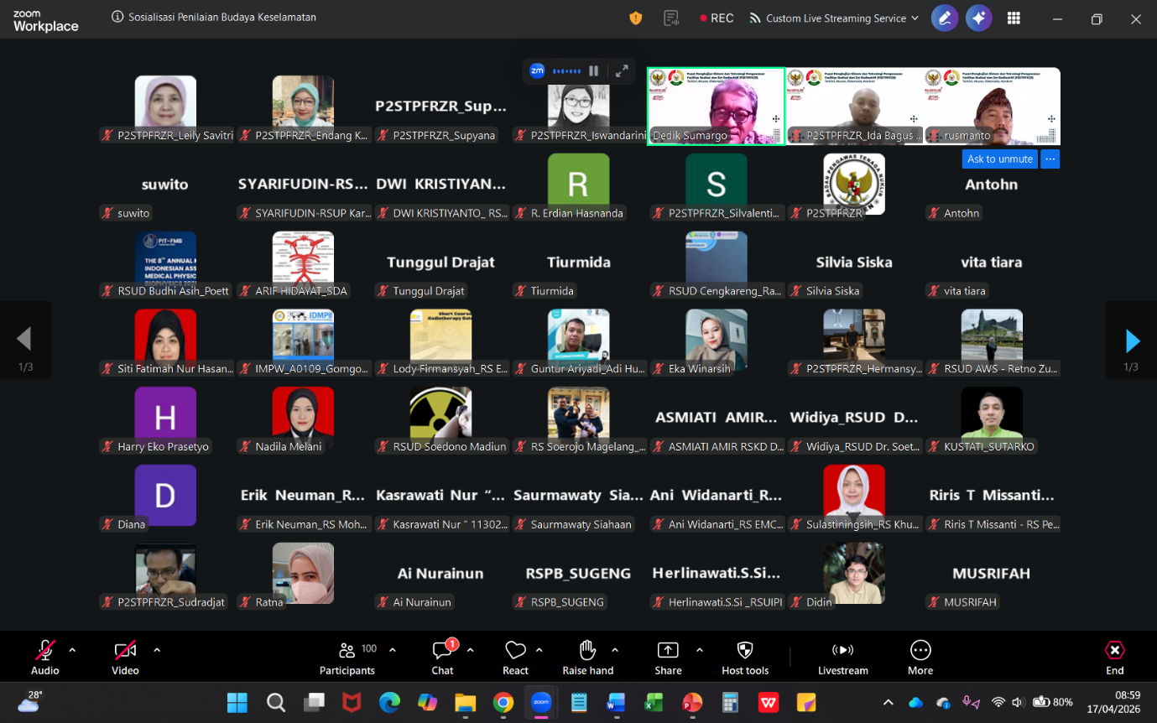Open the More options menu

(920, 658)
